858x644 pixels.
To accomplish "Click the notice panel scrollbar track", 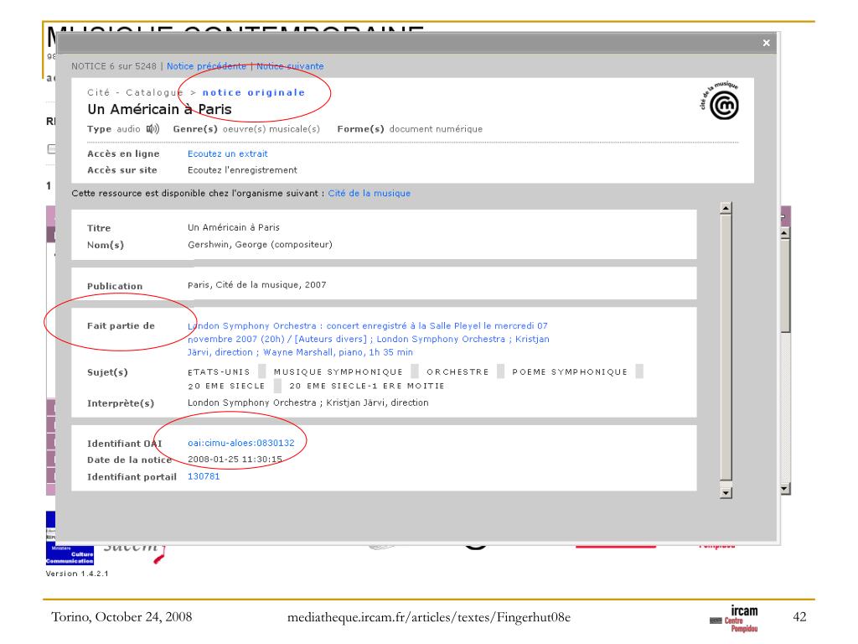I will (726, 351).
